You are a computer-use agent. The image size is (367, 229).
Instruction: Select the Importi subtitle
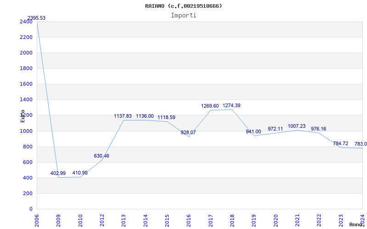point(183,16)
